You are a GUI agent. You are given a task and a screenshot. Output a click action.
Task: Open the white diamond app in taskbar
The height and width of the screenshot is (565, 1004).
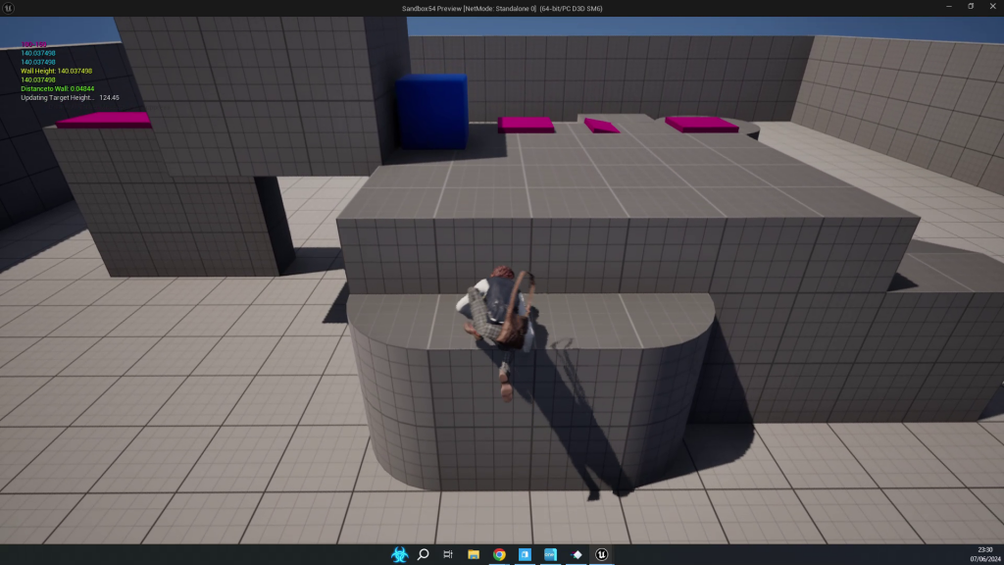point(576,554)
